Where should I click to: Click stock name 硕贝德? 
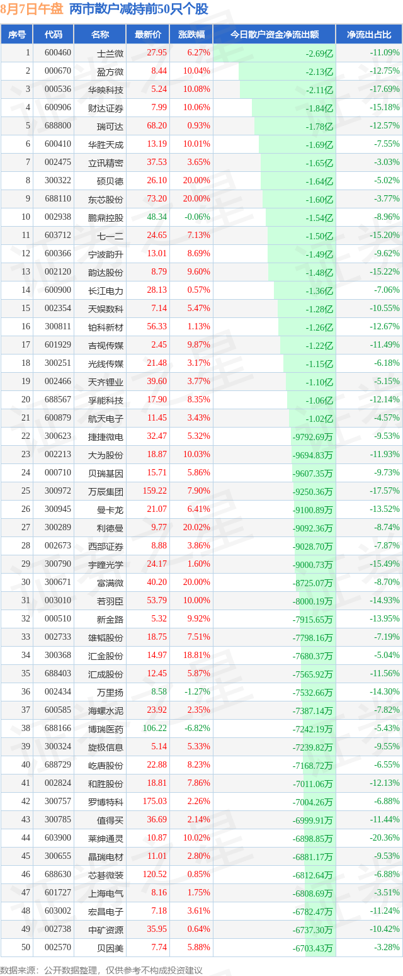[110, 181]
